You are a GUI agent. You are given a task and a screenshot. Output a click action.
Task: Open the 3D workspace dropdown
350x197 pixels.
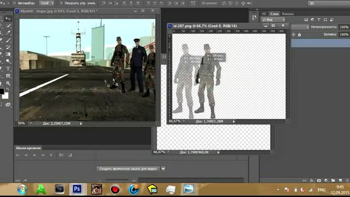[x=329, y=3]
